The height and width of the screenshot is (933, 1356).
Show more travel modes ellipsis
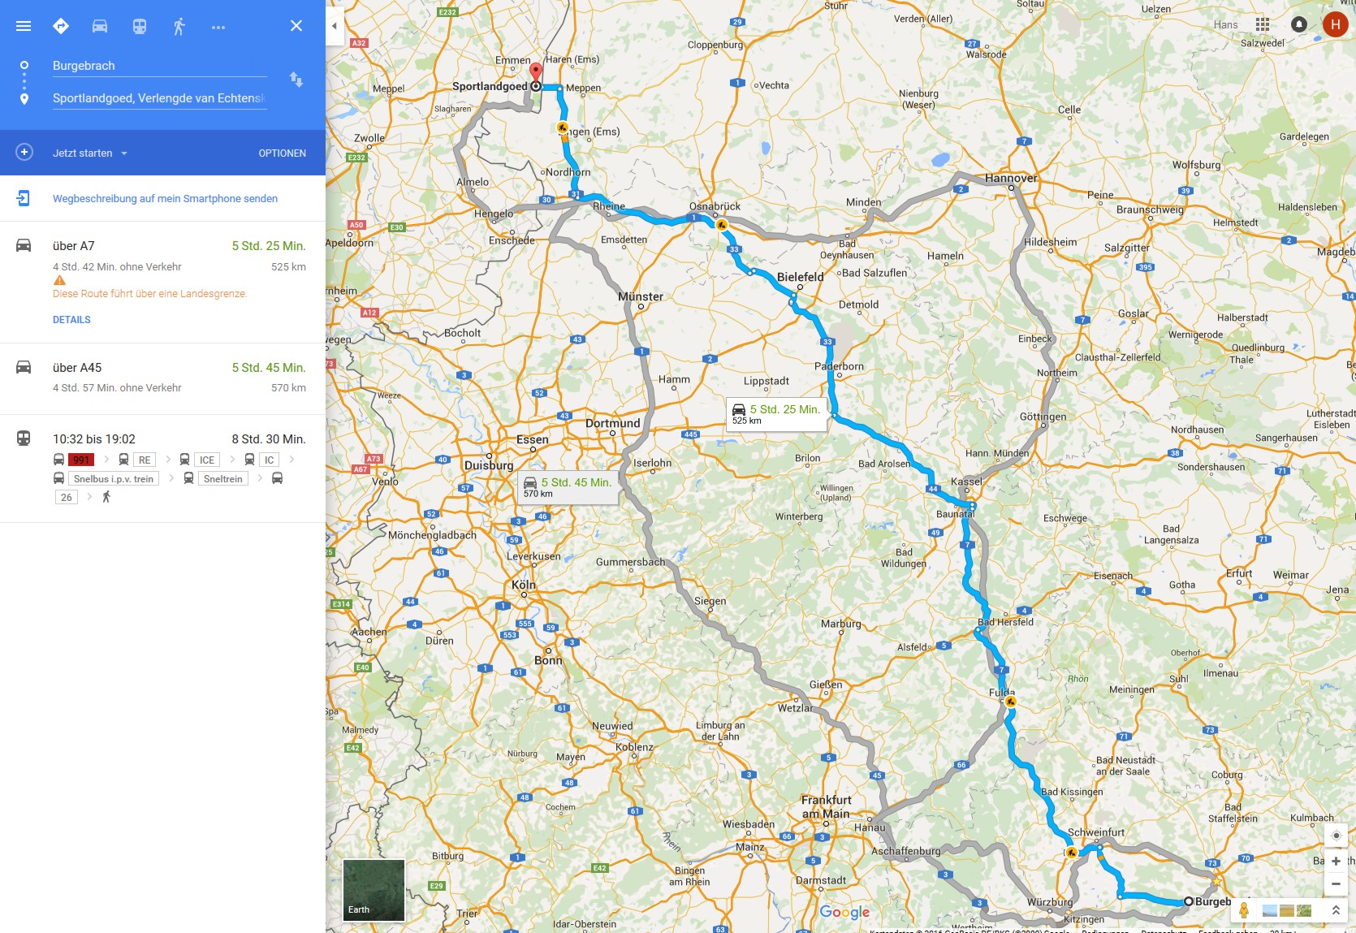[x=218, y=27]
